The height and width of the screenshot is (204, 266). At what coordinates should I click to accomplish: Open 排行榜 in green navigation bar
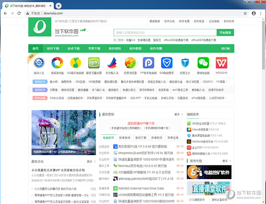coord(226,48)
